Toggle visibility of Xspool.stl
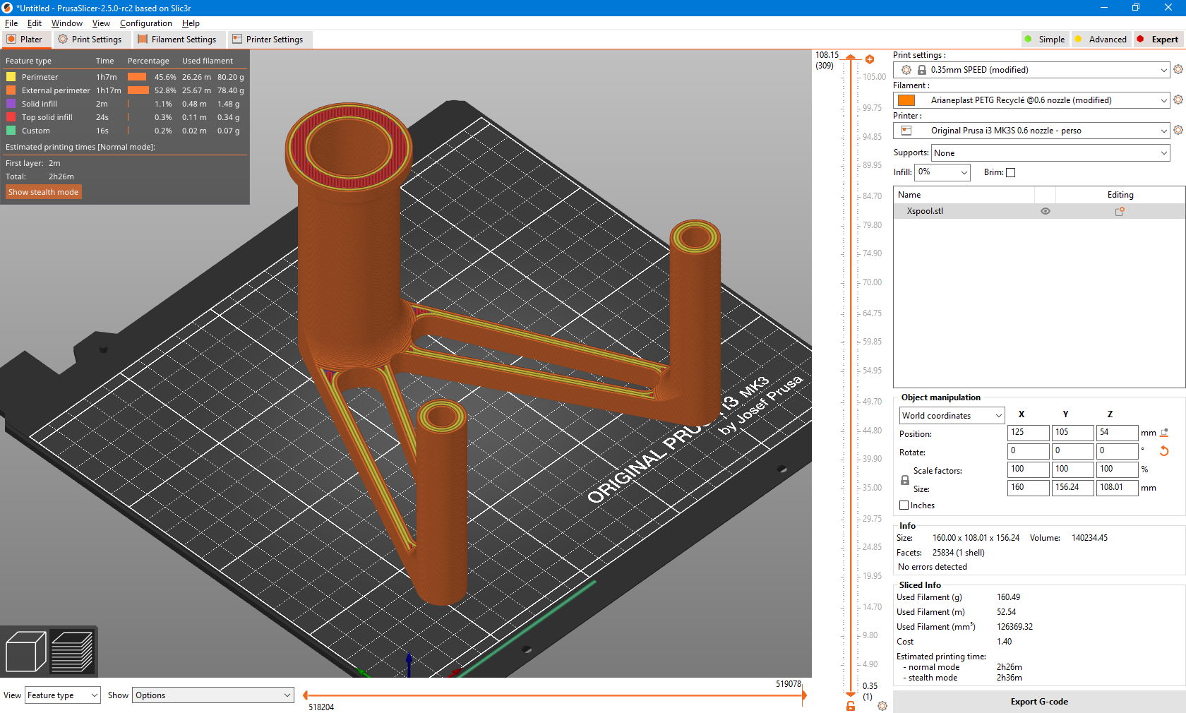The image size is (1186, 713). coord(1046,211)
